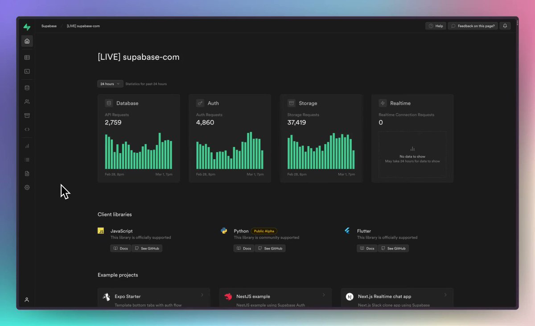
Task: Expand the Next.js Realtime chat app chevron
Action: pos(445,295)
